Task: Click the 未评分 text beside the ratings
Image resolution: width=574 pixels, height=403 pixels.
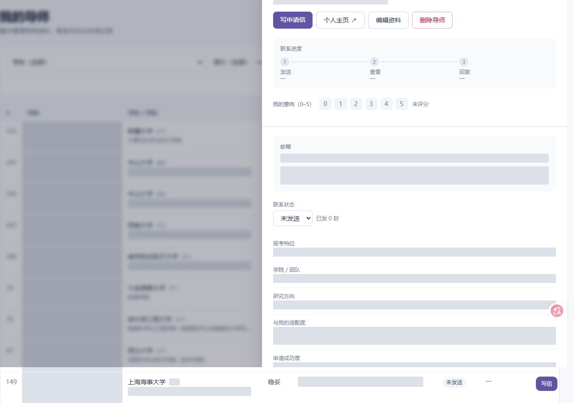Action: (420, 104)
